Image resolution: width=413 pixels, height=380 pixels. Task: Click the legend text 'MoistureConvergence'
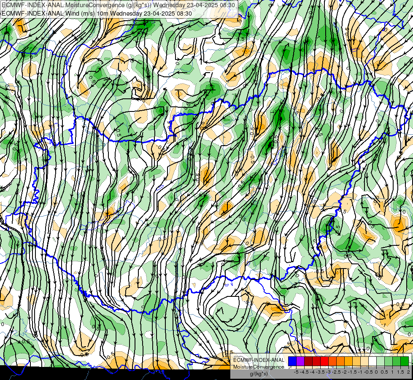pyautogui.click(x=259, y=367)
